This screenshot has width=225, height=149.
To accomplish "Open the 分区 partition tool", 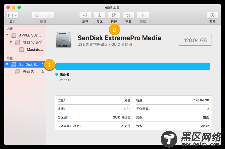I will [100, 15].
